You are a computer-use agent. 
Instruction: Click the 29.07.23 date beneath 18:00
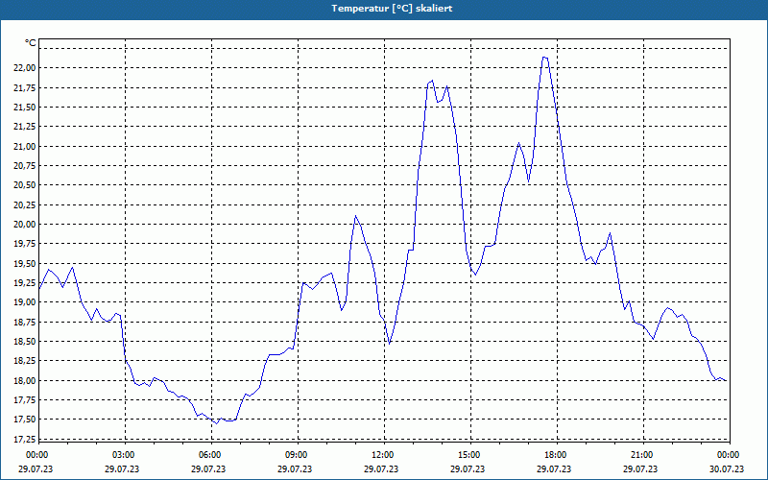tap(554, 468)
